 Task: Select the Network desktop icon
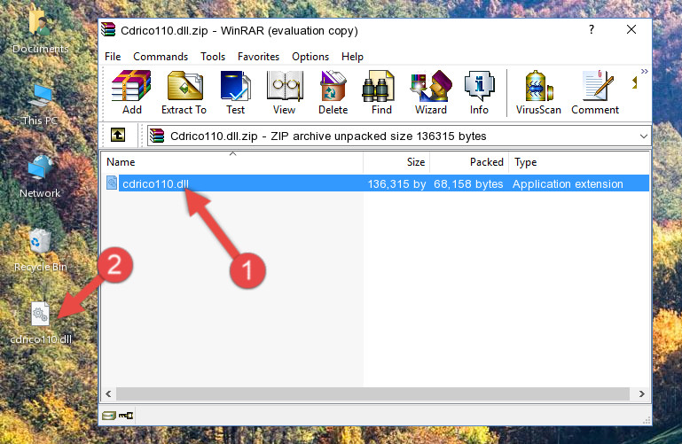(x=40, y=176)
